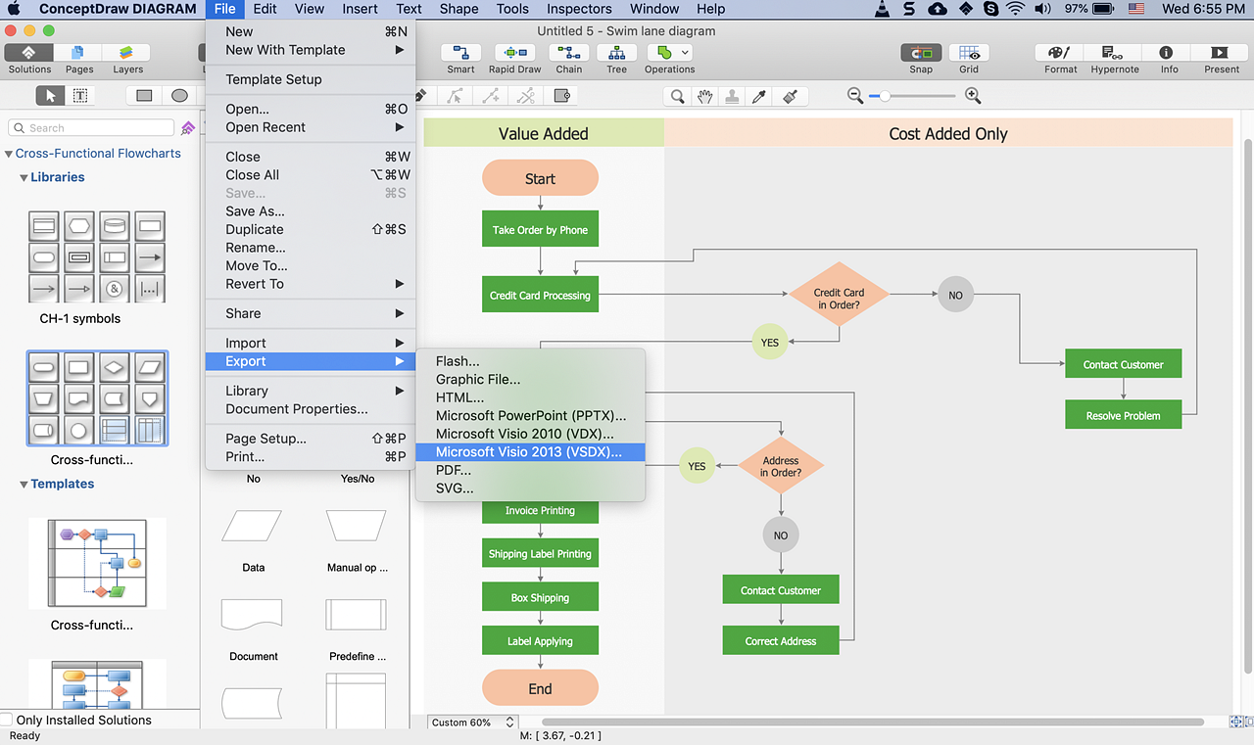Activate the Rapid Draw tool
1254x745 pixels.
pos(514,54)
